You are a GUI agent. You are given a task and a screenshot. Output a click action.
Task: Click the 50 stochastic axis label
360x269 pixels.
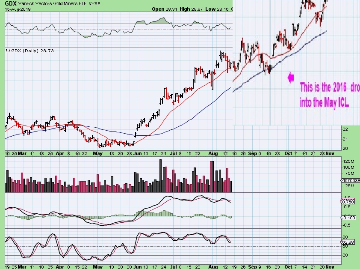[345, 246]
